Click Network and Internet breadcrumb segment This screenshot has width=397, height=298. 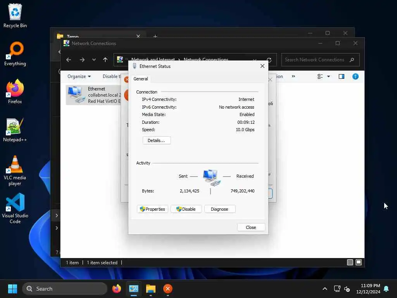153,59
